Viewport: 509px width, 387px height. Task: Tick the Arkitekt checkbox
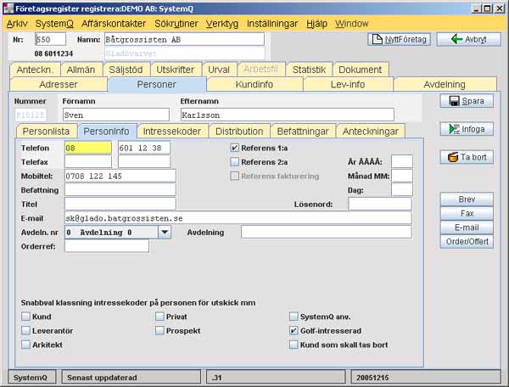pos(25,345)
